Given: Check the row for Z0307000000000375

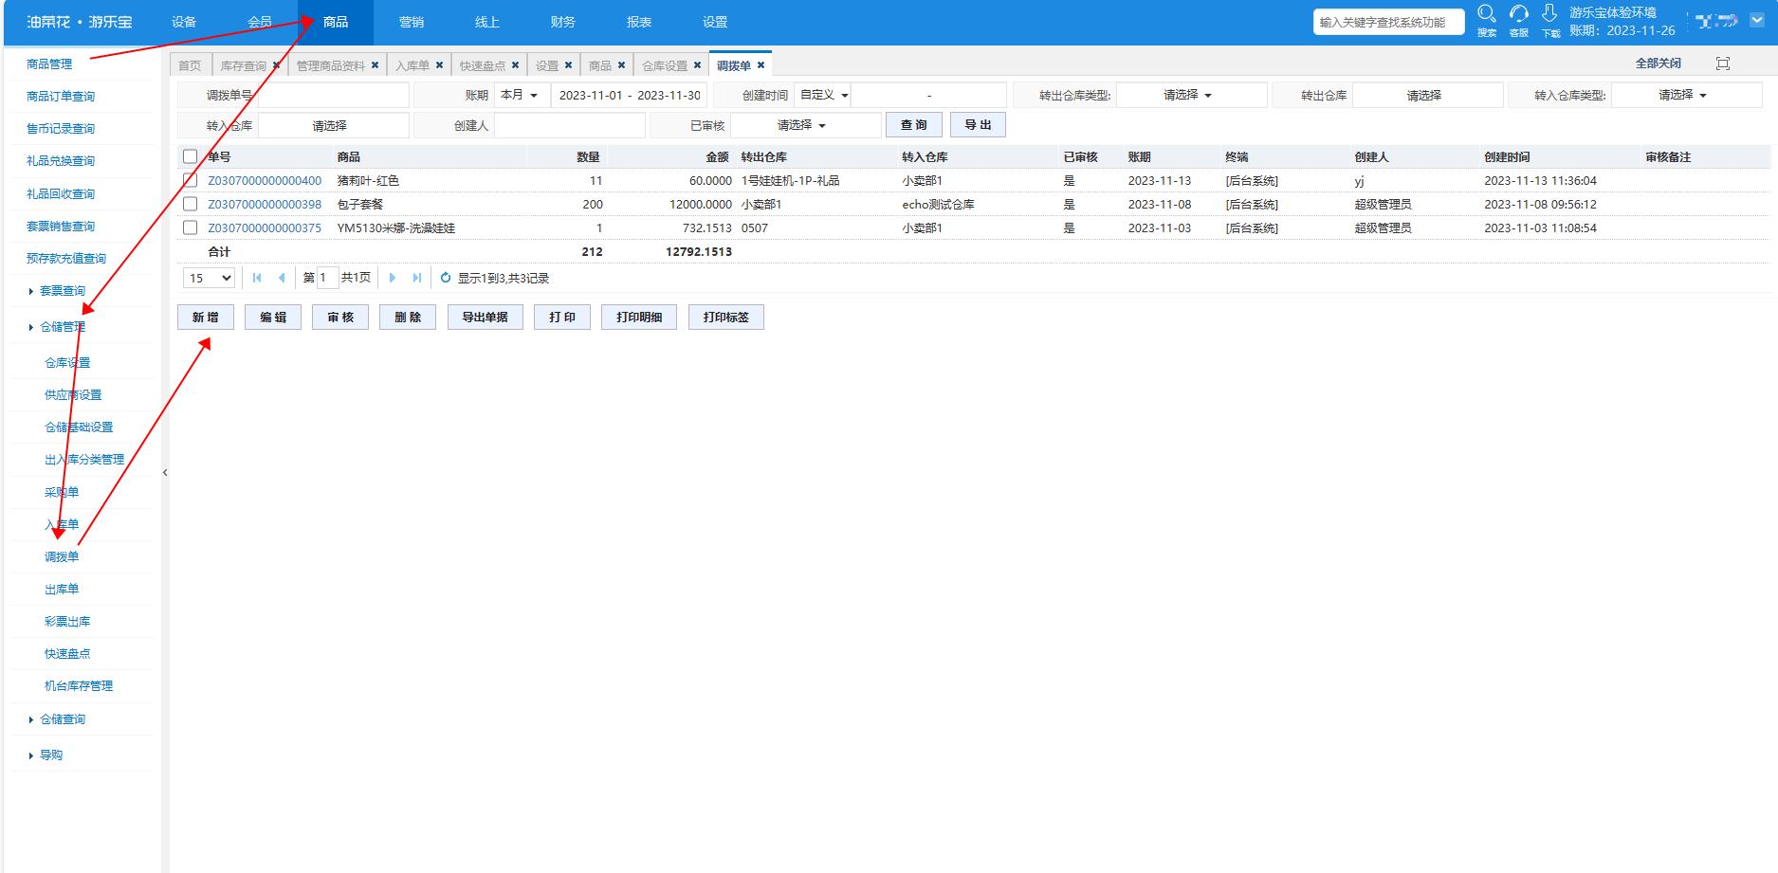Looking at the screenshot, I should [x=190, y=227].
